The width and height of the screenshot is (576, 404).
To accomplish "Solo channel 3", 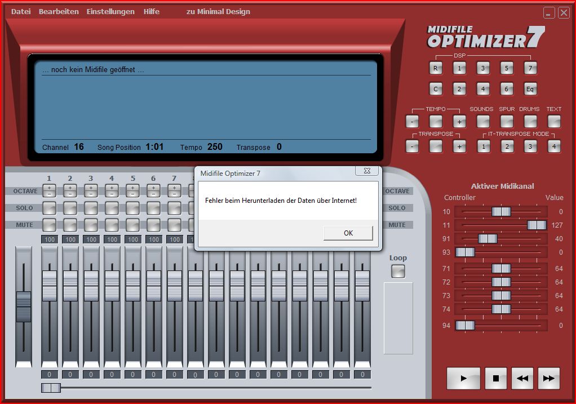I will (x=91, y=208).
